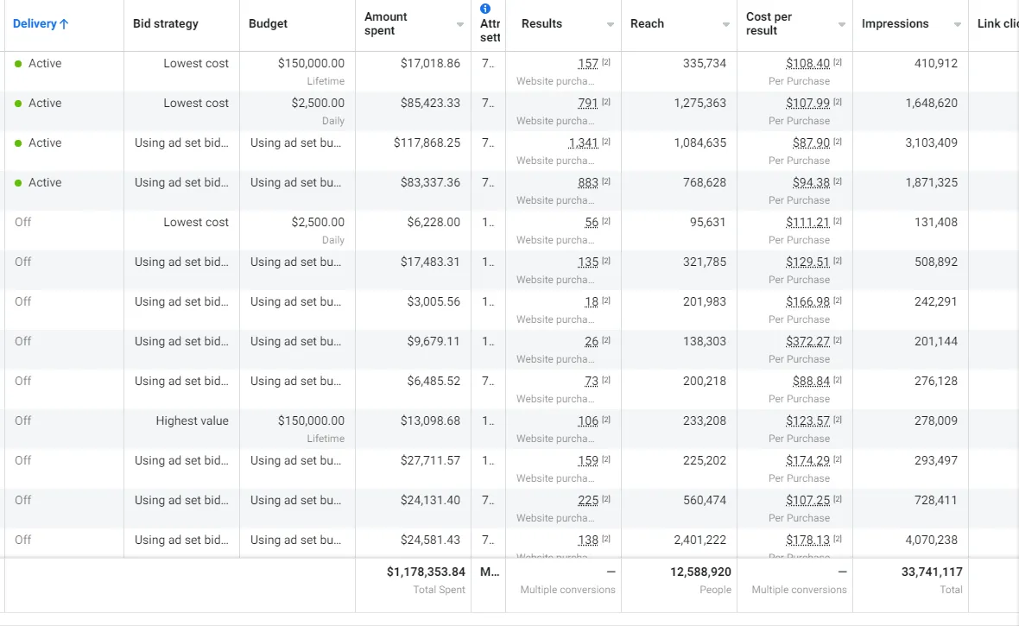Click the [2] footnote marker beside 1,341 results
The height and width of the screenshot is (626, 1019).
pos(606,142)
